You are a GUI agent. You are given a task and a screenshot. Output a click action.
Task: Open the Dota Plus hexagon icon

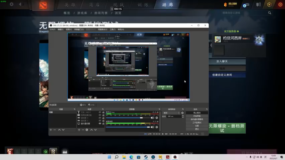(269, 5)
